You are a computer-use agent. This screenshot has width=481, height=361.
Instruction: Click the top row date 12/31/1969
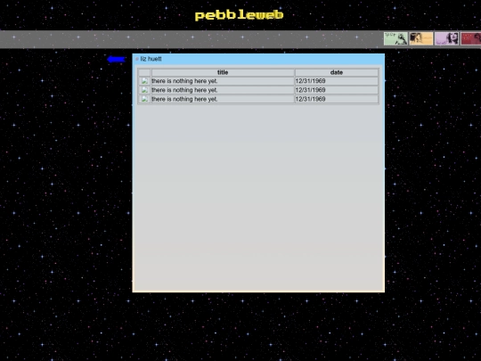coord(310,81)
